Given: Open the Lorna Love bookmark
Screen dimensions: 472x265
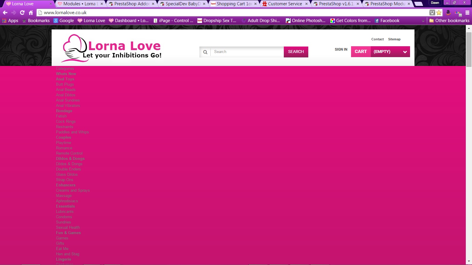Looking at the screenshot, I should tap(91, 21).
